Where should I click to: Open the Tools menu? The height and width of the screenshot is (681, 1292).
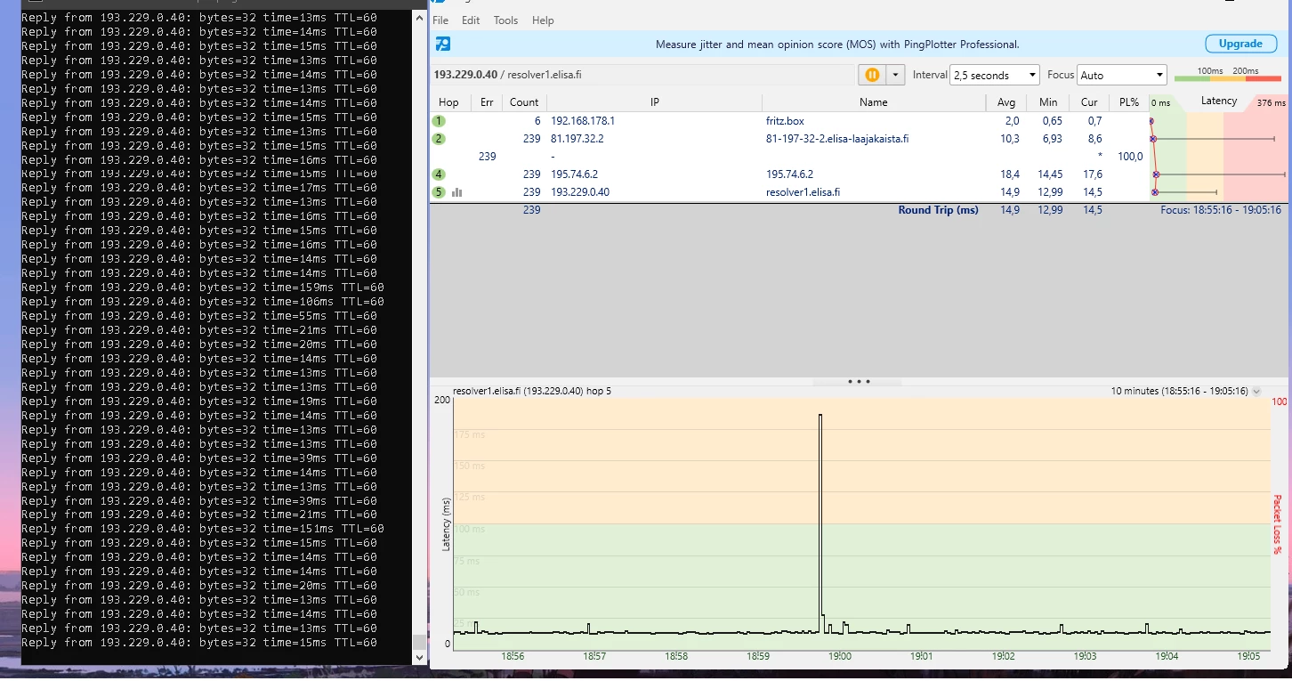(x=505, y=20)
